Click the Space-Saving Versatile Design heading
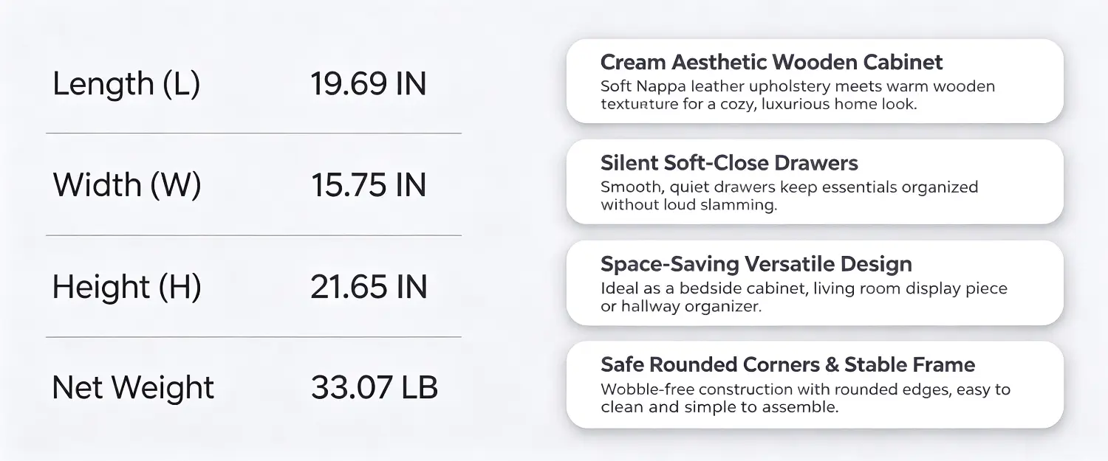 coord(756,264)
